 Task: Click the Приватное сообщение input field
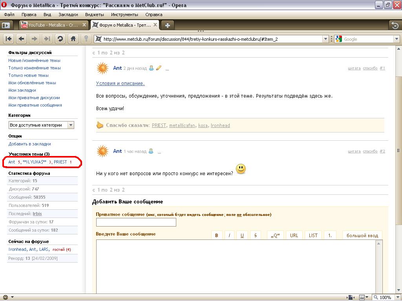136,222
